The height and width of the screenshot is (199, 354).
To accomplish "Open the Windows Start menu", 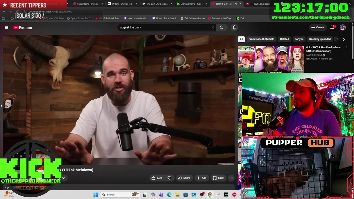I will (95, 195).
